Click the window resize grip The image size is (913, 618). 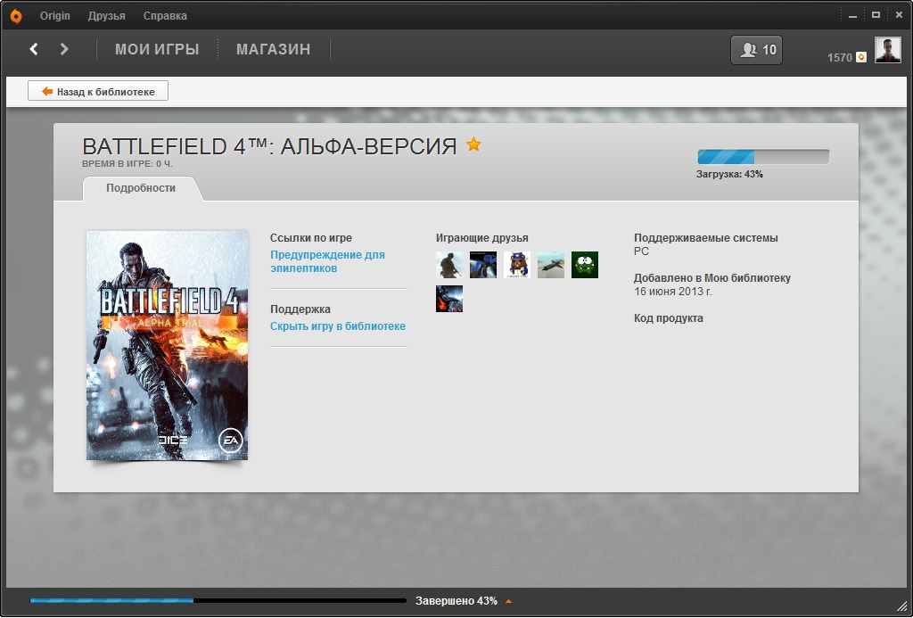click(x=901, y=607)
